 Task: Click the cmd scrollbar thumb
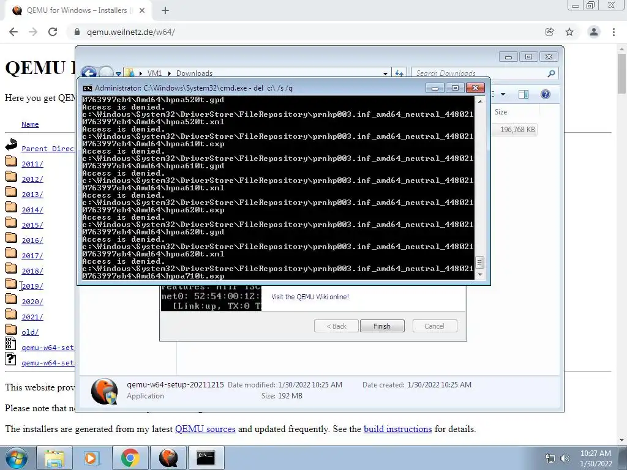click(480, 262)
